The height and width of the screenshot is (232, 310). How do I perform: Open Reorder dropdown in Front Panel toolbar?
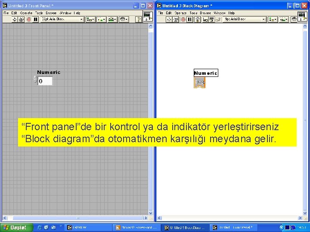(x=124, y=19)
